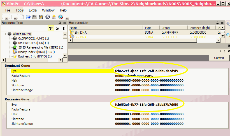Click the disc with red X icon
The width and height of the screenshot is (230, 136).
coord(61,17)
